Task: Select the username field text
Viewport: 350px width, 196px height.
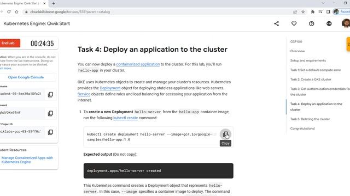Action: coord(20,94)
